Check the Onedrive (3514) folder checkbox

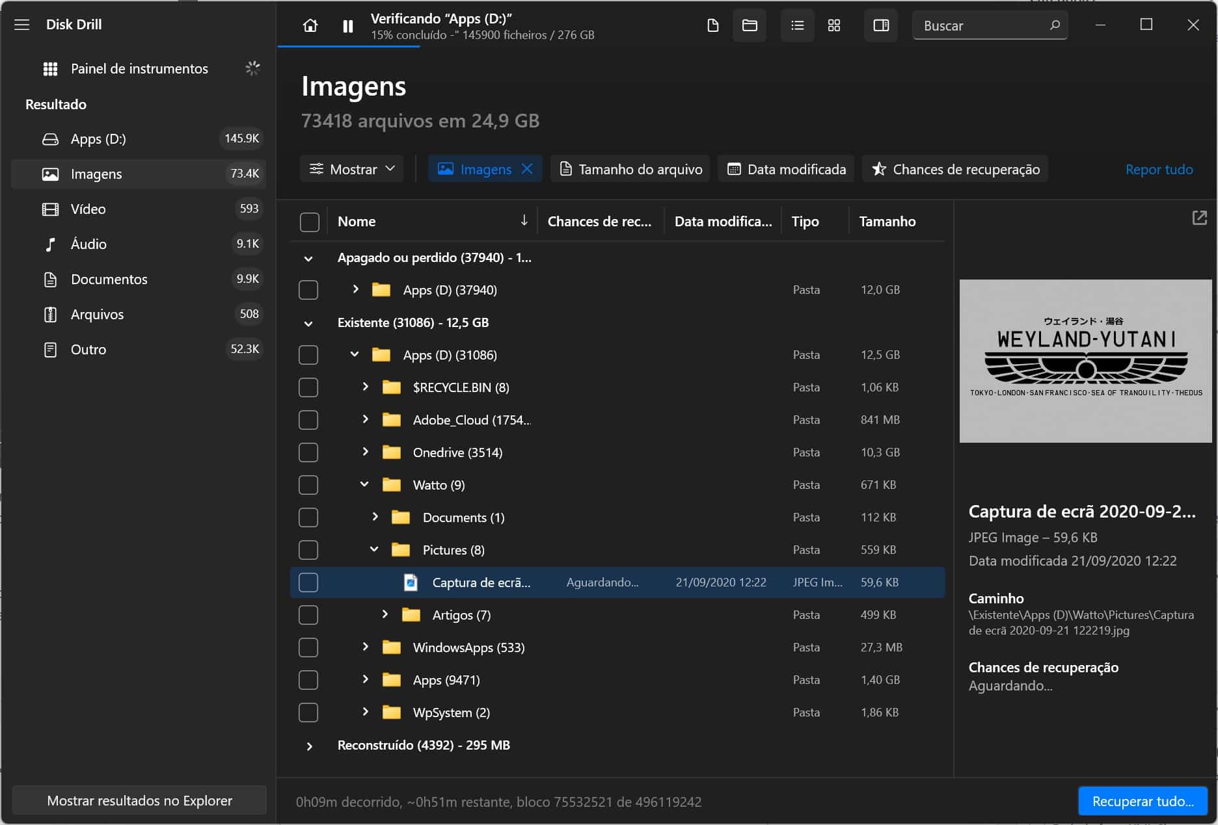coord(308,452)
